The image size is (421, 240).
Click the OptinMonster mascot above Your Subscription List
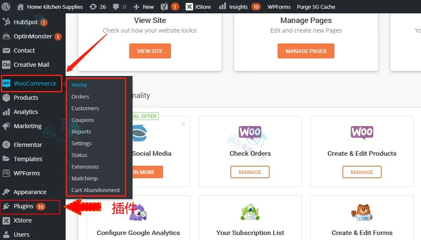point(250,212)
